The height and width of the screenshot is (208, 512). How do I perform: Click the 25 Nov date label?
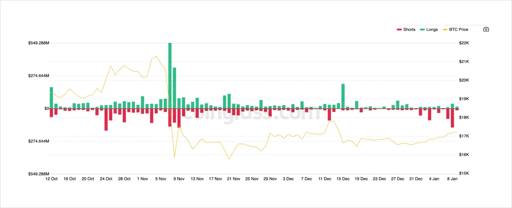click(252, 179)
